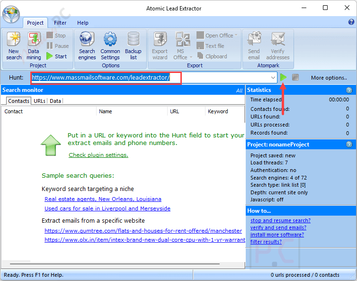The width and height of the screenshot is (357, 281).
Task: Click '0 urls processed / 0 contacts' status text
Action: (x=305, y=275)
